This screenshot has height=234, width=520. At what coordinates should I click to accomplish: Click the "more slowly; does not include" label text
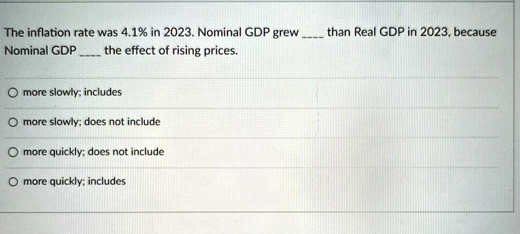coord(91,122)
